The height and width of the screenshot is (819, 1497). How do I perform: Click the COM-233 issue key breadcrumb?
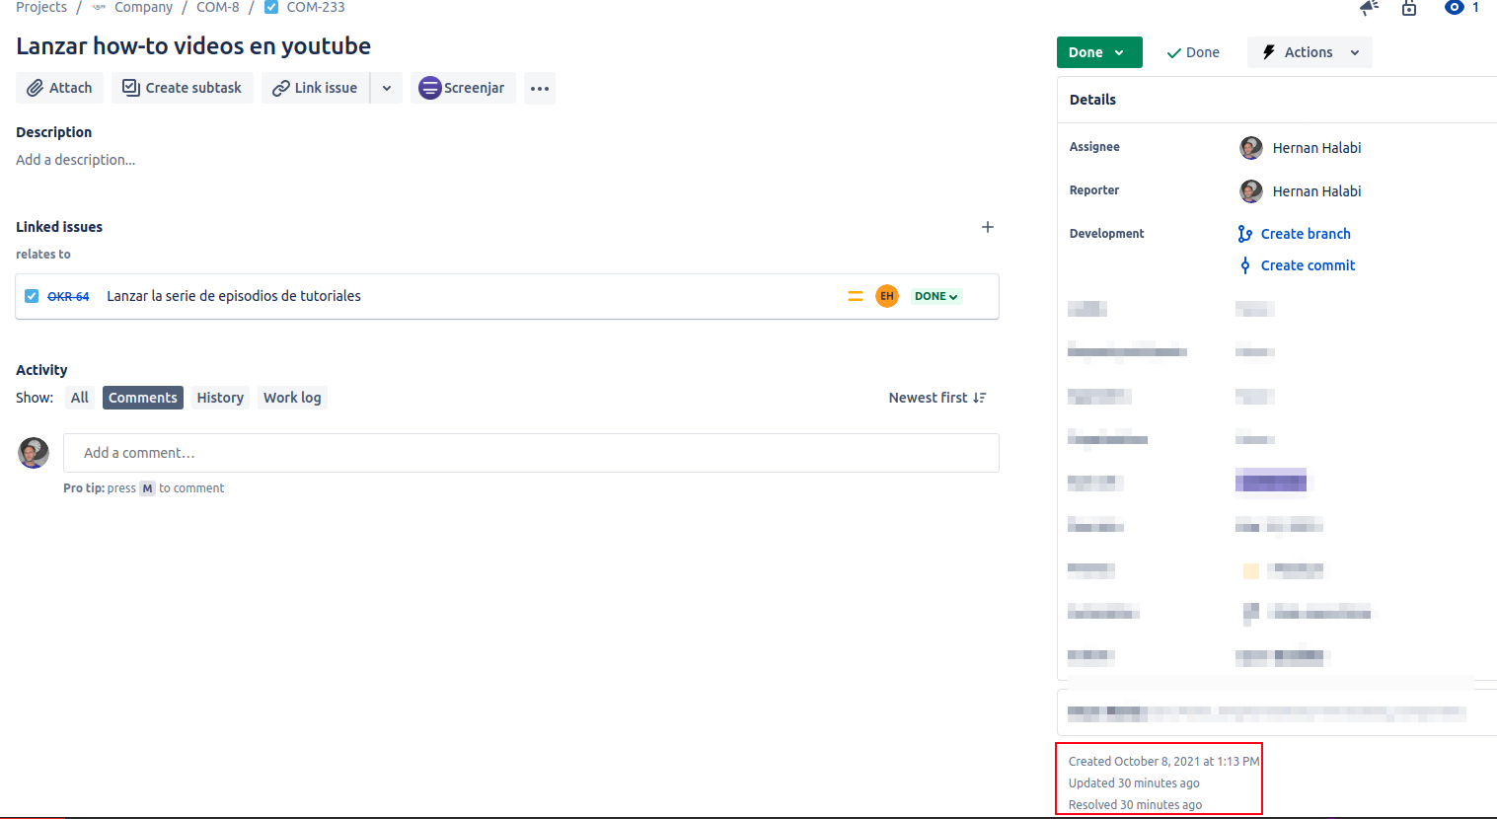tap(316, 7)
